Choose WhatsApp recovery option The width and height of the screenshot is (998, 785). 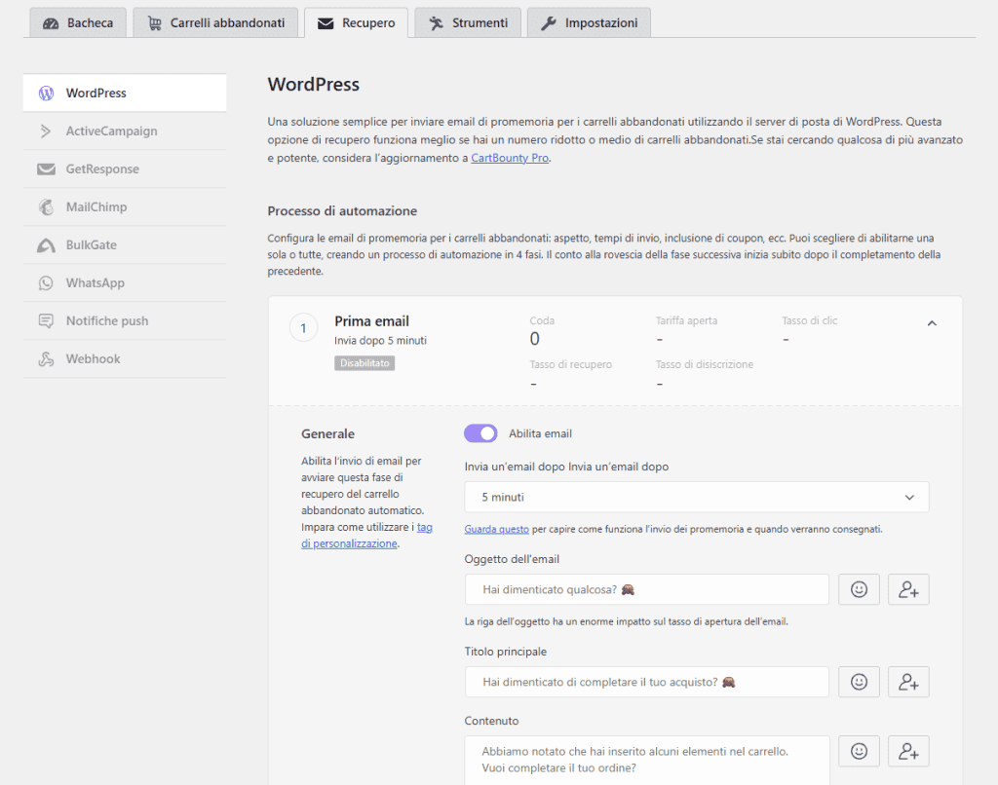[x=125, y=283]
